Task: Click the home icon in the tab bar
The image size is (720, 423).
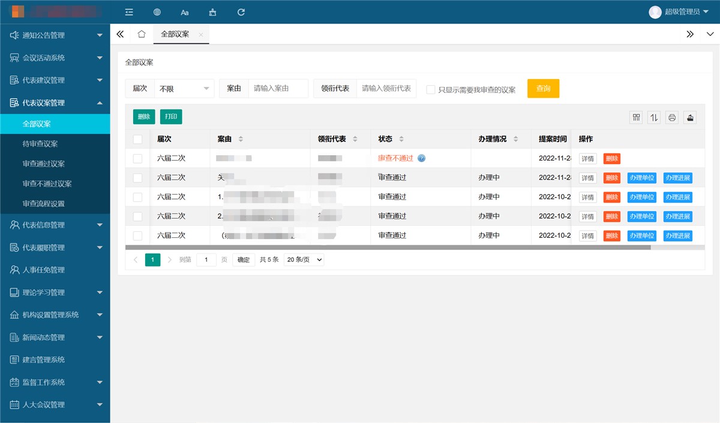Action: pyautogui.click(x=142, y=34)
